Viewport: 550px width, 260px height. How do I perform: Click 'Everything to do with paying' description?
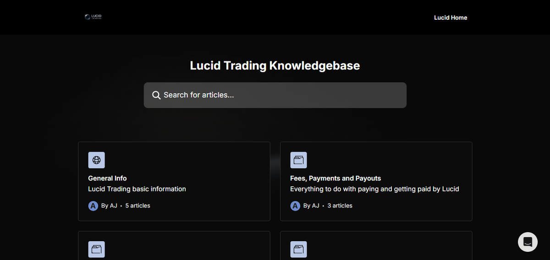click(374, 189)
